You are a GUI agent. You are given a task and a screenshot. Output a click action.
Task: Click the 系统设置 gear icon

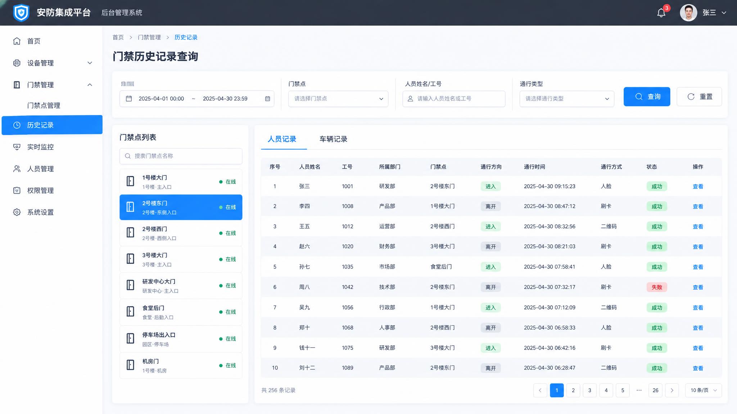pyautogui.click(x=17, y=212)
